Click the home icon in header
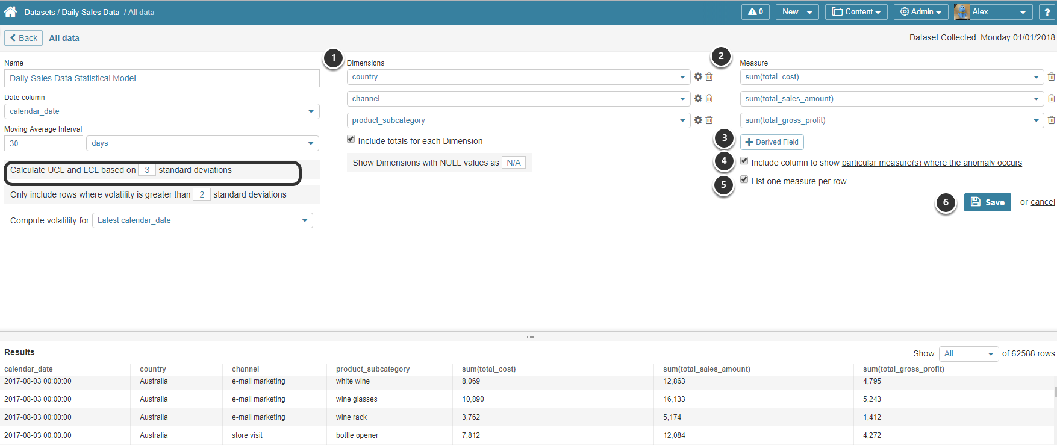 [x=10, y=11]
